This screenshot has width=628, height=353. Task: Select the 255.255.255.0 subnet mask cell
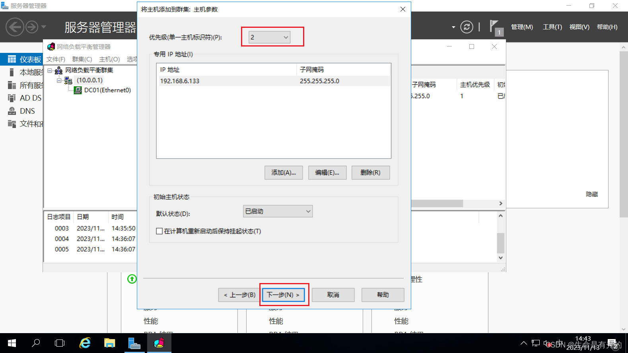coord(319,81)
